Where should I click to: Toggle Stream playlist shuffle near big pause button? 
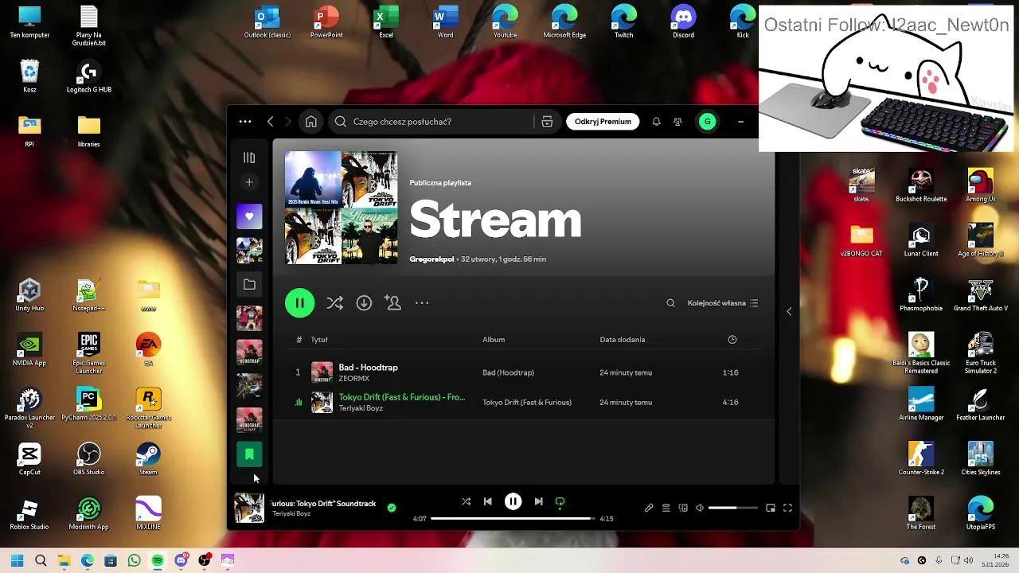(335, 303)
